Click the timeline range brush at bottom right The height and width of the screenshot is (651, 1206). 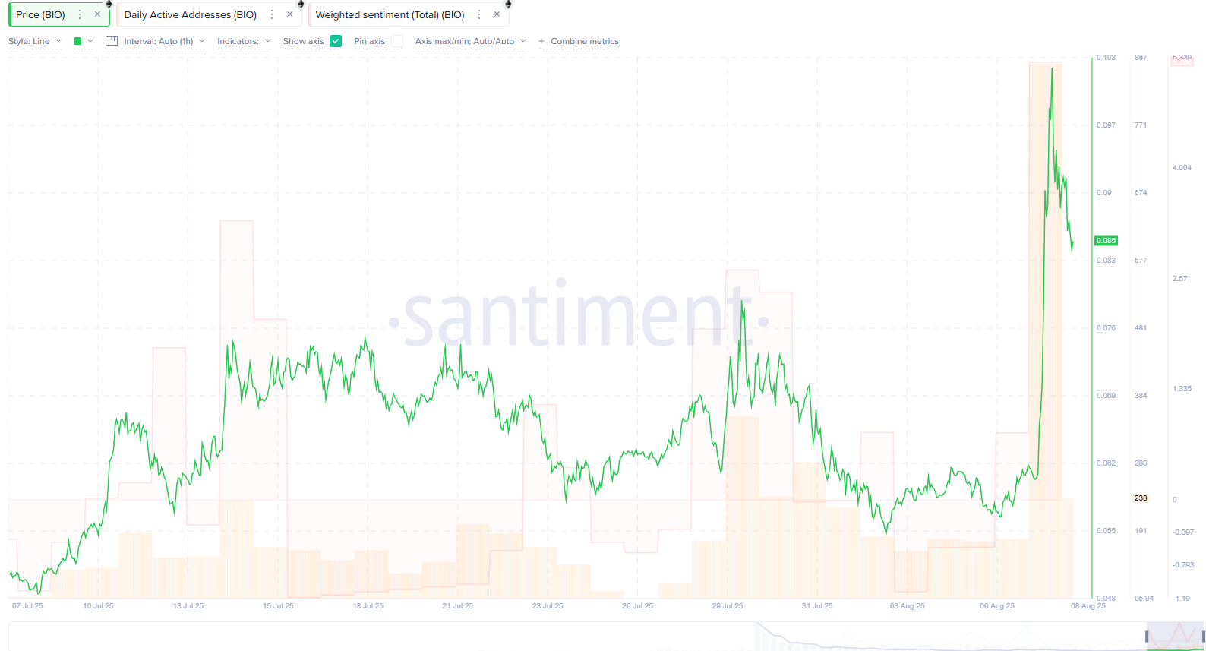pyautogui.click(x=1175, y=636)
